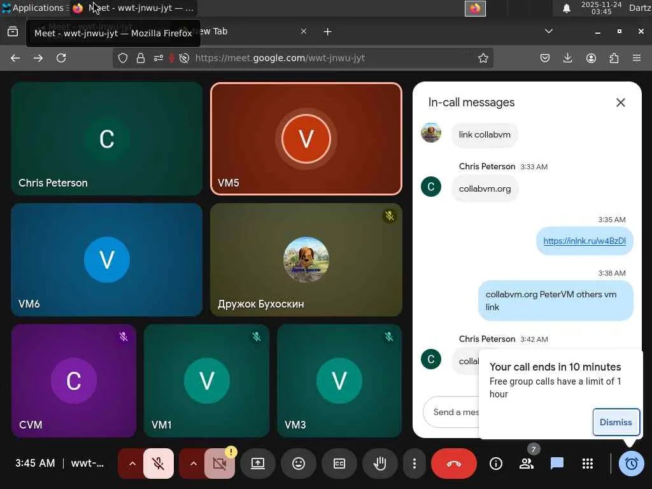Screen dimensions: 652x489
Task: Click the VM5 participant tile
Action: pos(306,138)
